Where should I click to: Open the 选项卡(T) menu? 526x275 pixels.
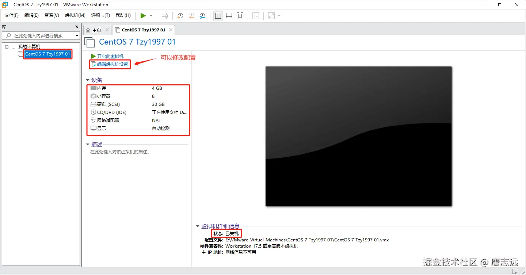tap(100, 15)
